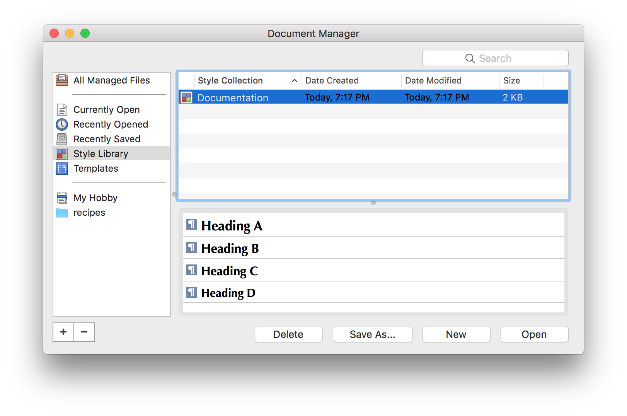Viewport: 627px width, 416px height.
Task: Select the Documentation row name
Action: [233, 97]
